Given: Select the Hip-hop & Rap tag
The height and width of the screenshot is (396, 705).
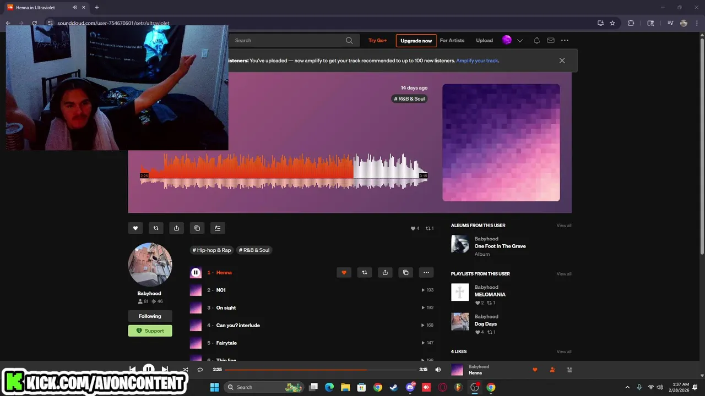Looking at the screenshot, I should click(x=211, y=250).
